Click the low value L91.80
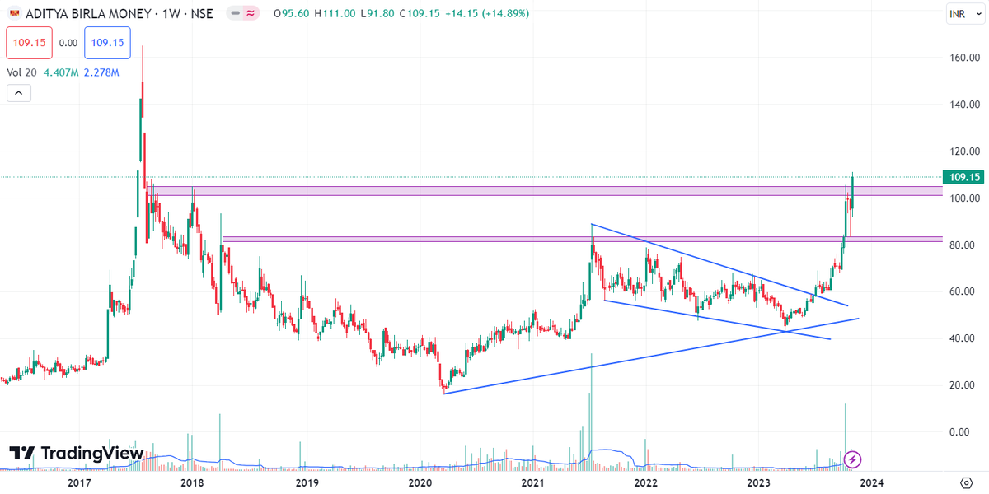Image resolution: width=989 pixels, height=494 pixels. (377, 14)
